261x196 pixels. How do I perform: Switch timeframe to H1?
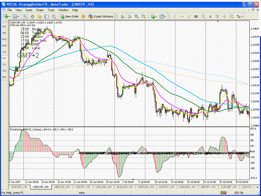(x=4, y=52)
